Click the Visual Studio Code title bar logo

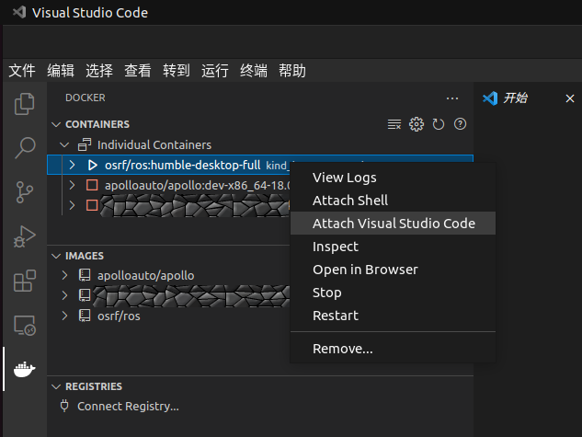click(19, 12)
